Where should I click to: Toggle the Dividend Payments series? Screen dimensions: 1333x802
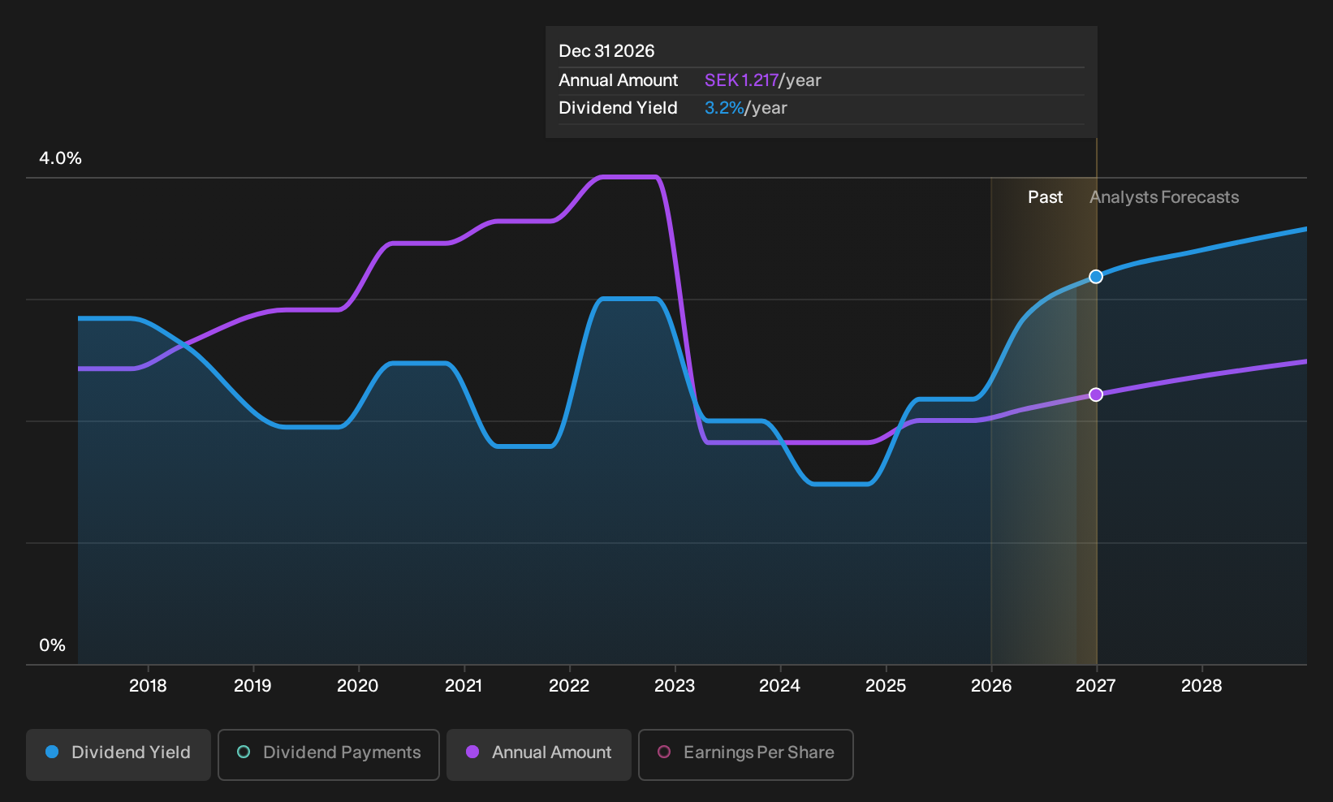(x=329, y=754)
